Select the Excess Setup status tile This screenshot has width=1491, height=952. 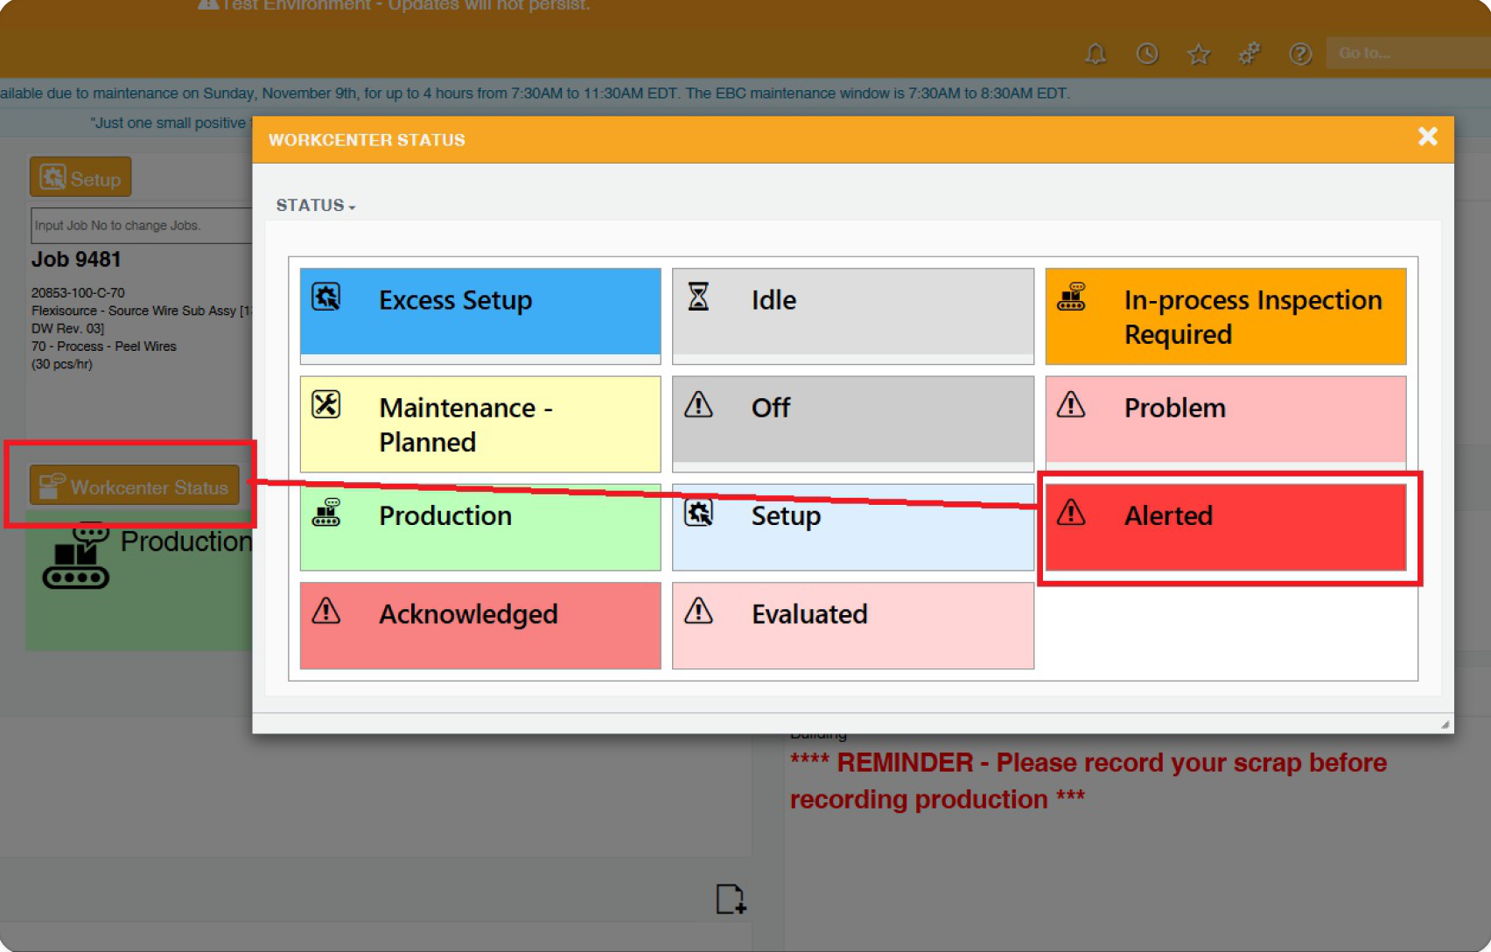pyautogui.click(x=479, y=316)
